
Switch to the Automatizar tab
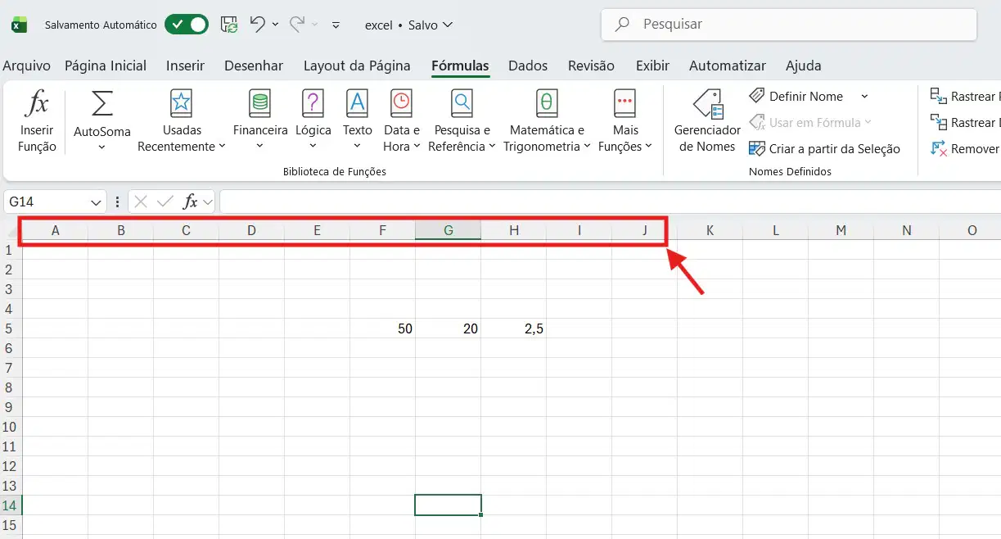[x=728, y=66]
